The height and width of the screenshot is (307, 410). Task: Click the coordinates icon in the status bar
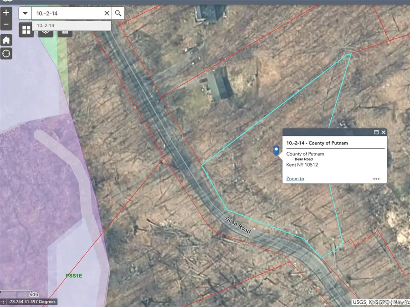tap(4, 302)
